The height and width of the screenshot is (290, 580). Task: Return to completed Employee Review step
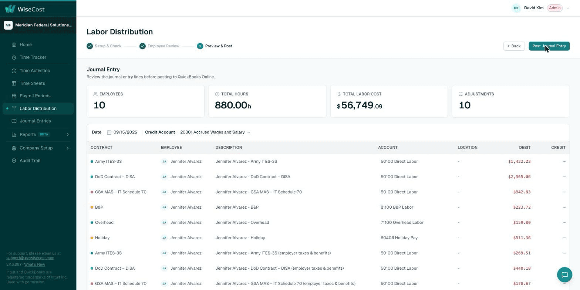pos(159,46)
